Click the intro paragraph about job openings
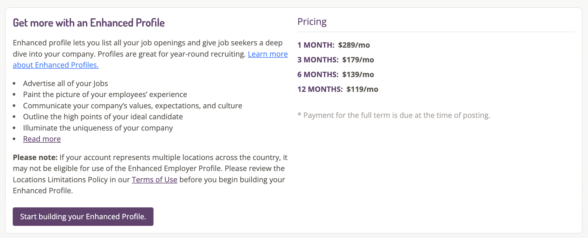This screenshot has height=238, width=588. (x=150, y=54)
